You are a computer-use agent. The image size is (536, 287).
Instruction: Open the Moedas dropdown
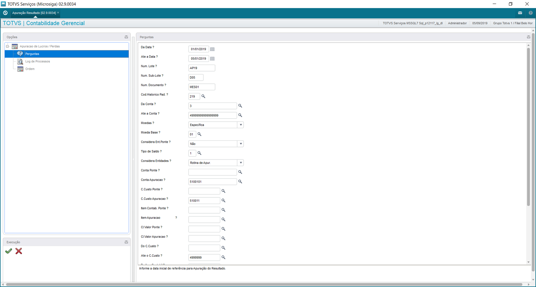click(241, 125)
